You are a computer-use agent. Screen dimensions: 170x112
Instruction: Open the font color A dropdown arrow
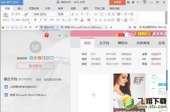[85, 20]
